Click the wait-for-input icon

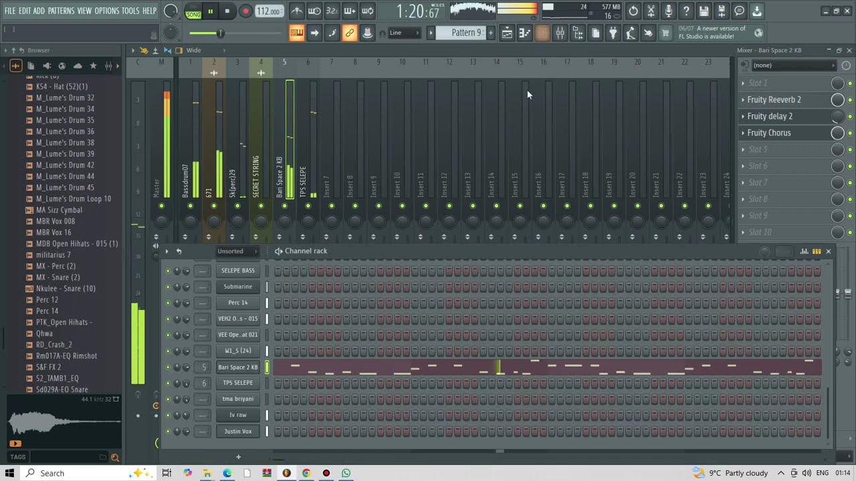[x=314, y=11]
